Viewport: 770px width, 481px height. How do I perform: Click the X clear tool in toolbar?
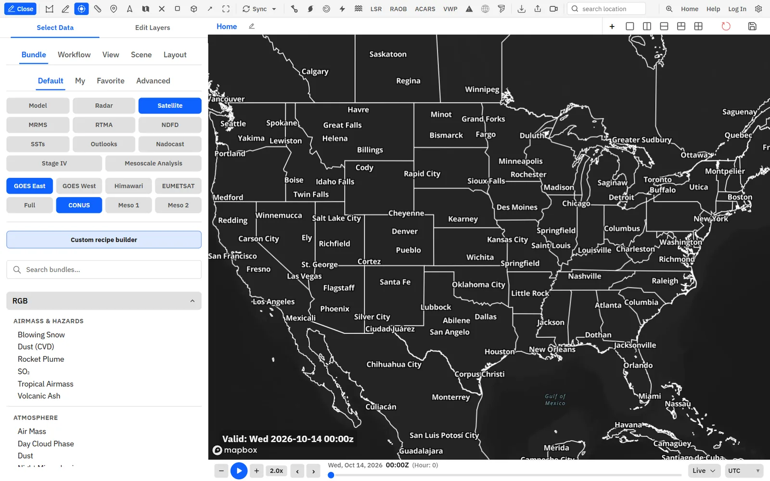click(162, 9)
